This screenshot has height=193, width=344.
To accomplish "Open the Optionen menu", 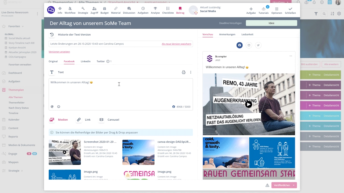I will coord(277,10).
